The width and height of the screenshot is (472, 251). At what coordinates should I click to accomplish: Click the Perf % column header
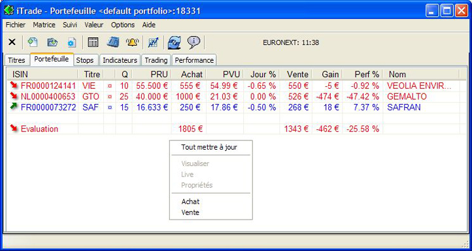(367, 75)
